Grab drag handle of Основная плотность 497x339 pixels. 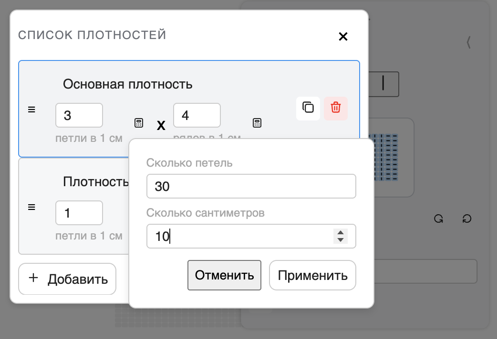[x=31, y=110]
